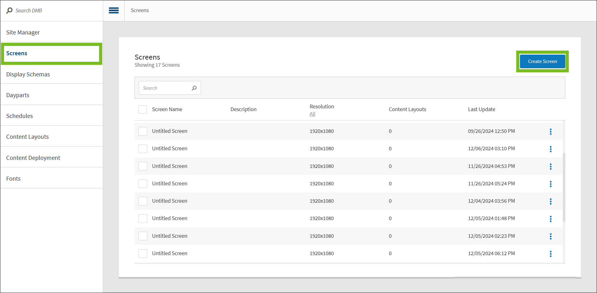Open the Resolution 'All' filter dropdown

(x=312, y=114)
